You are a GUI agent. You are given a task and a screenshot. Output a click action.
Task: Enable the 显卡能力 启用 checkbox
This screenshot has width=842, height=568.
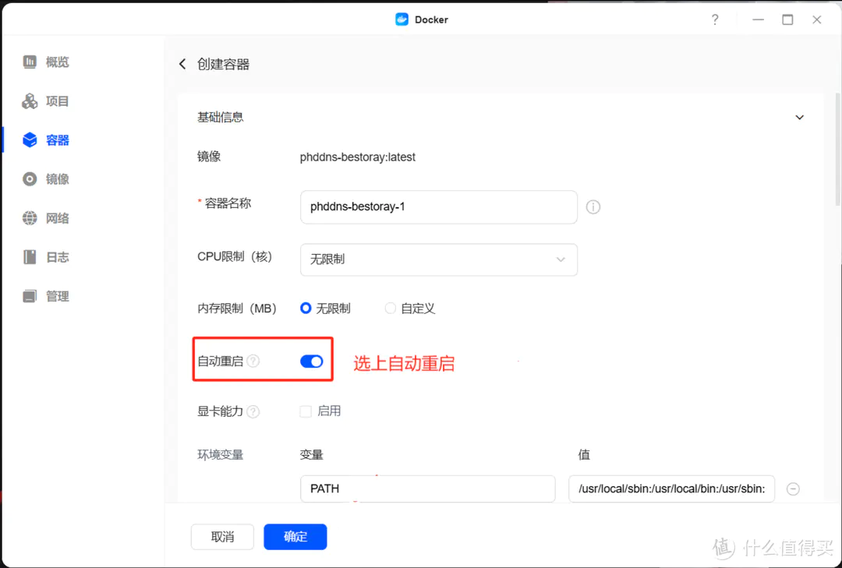(306, 411)
